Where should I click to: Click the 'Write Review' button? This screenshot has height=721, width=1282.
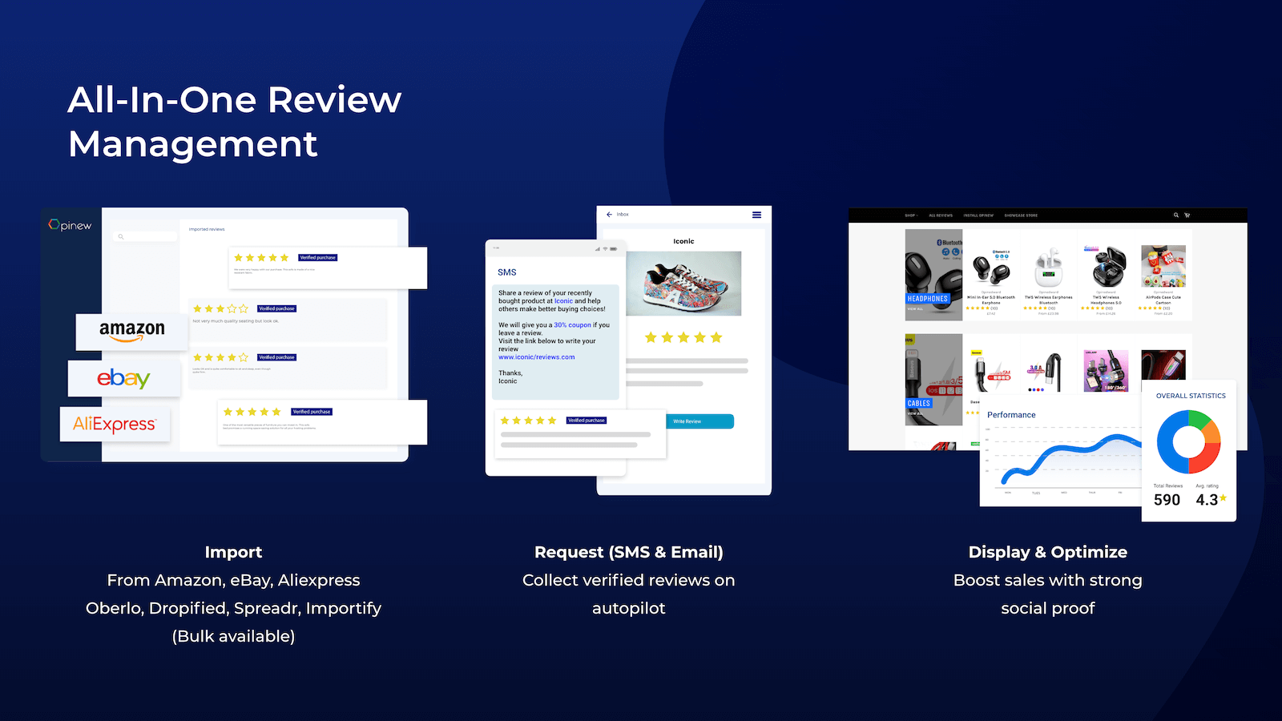[x=699, y=421]
